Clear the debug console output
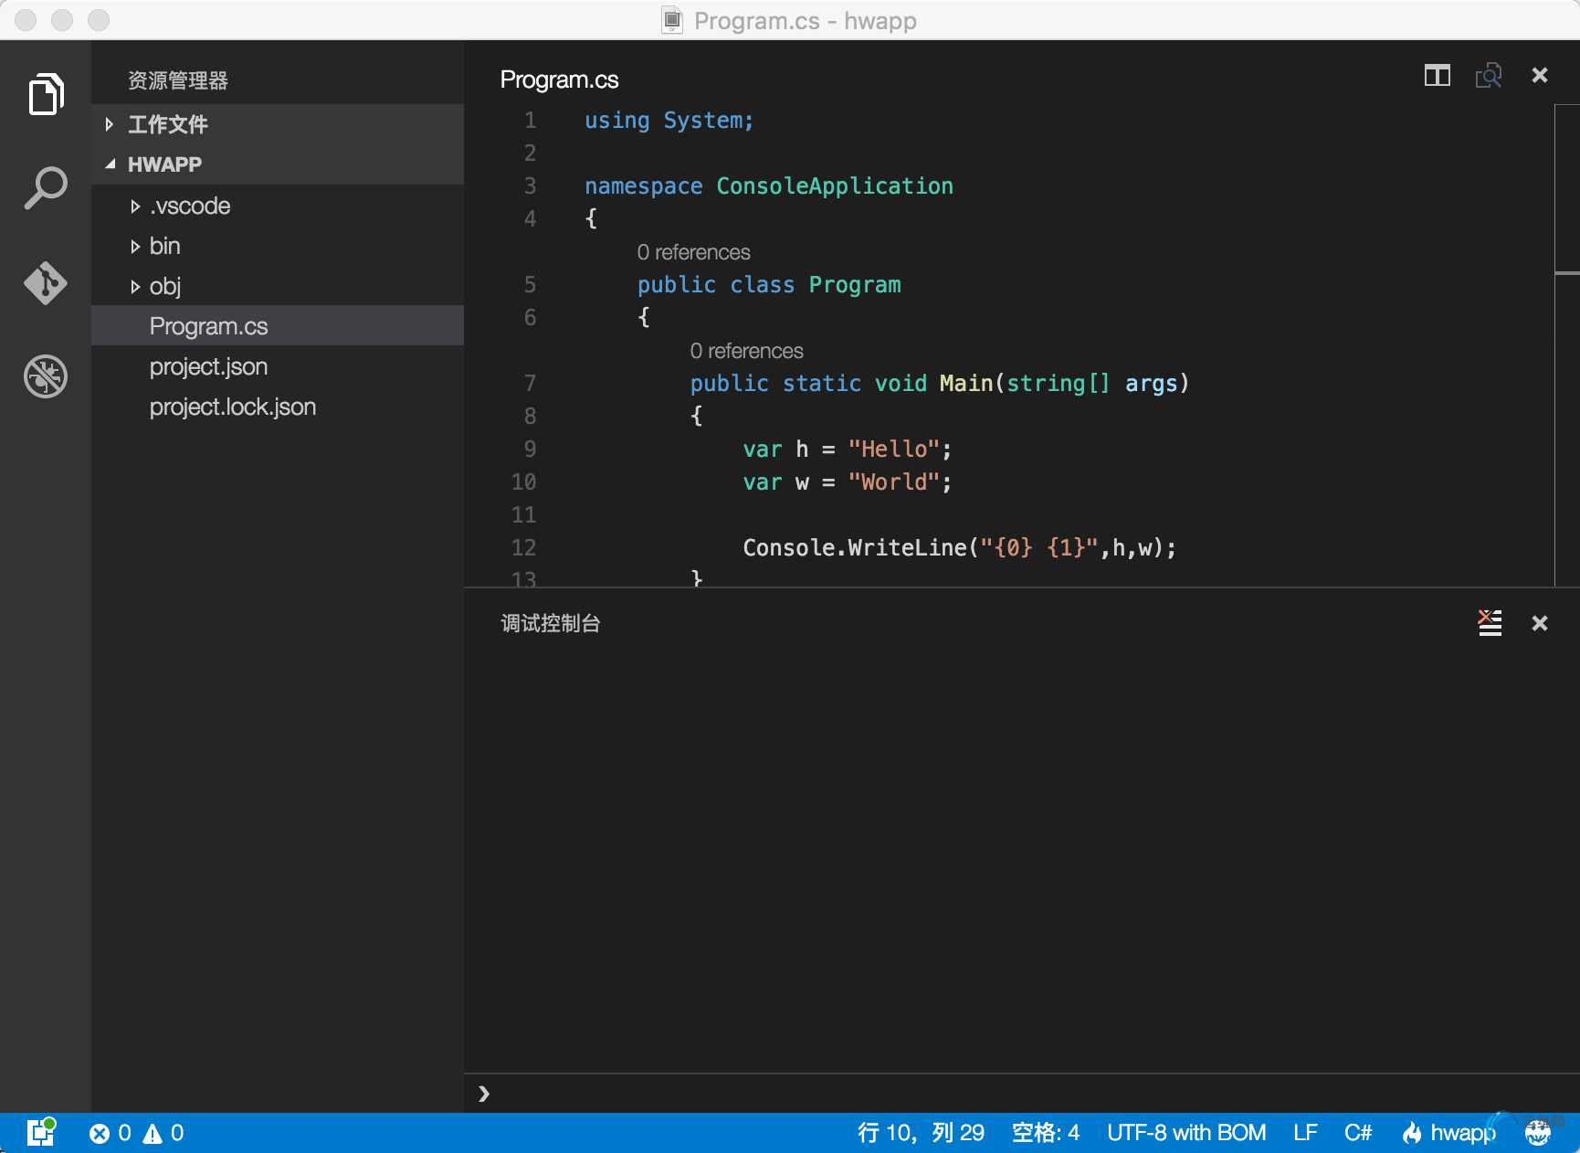 pos(1490,623)
